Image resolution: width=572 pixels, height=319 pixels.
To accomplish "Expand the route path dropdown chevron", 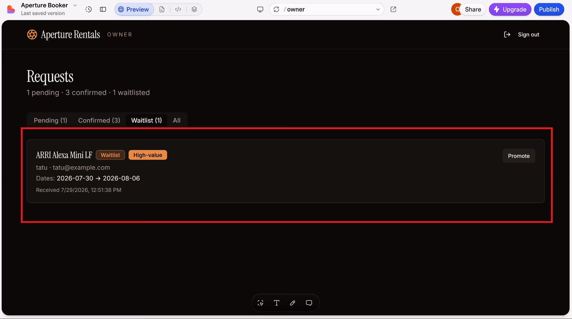I will pyautogui.click(x=378, y=9).
